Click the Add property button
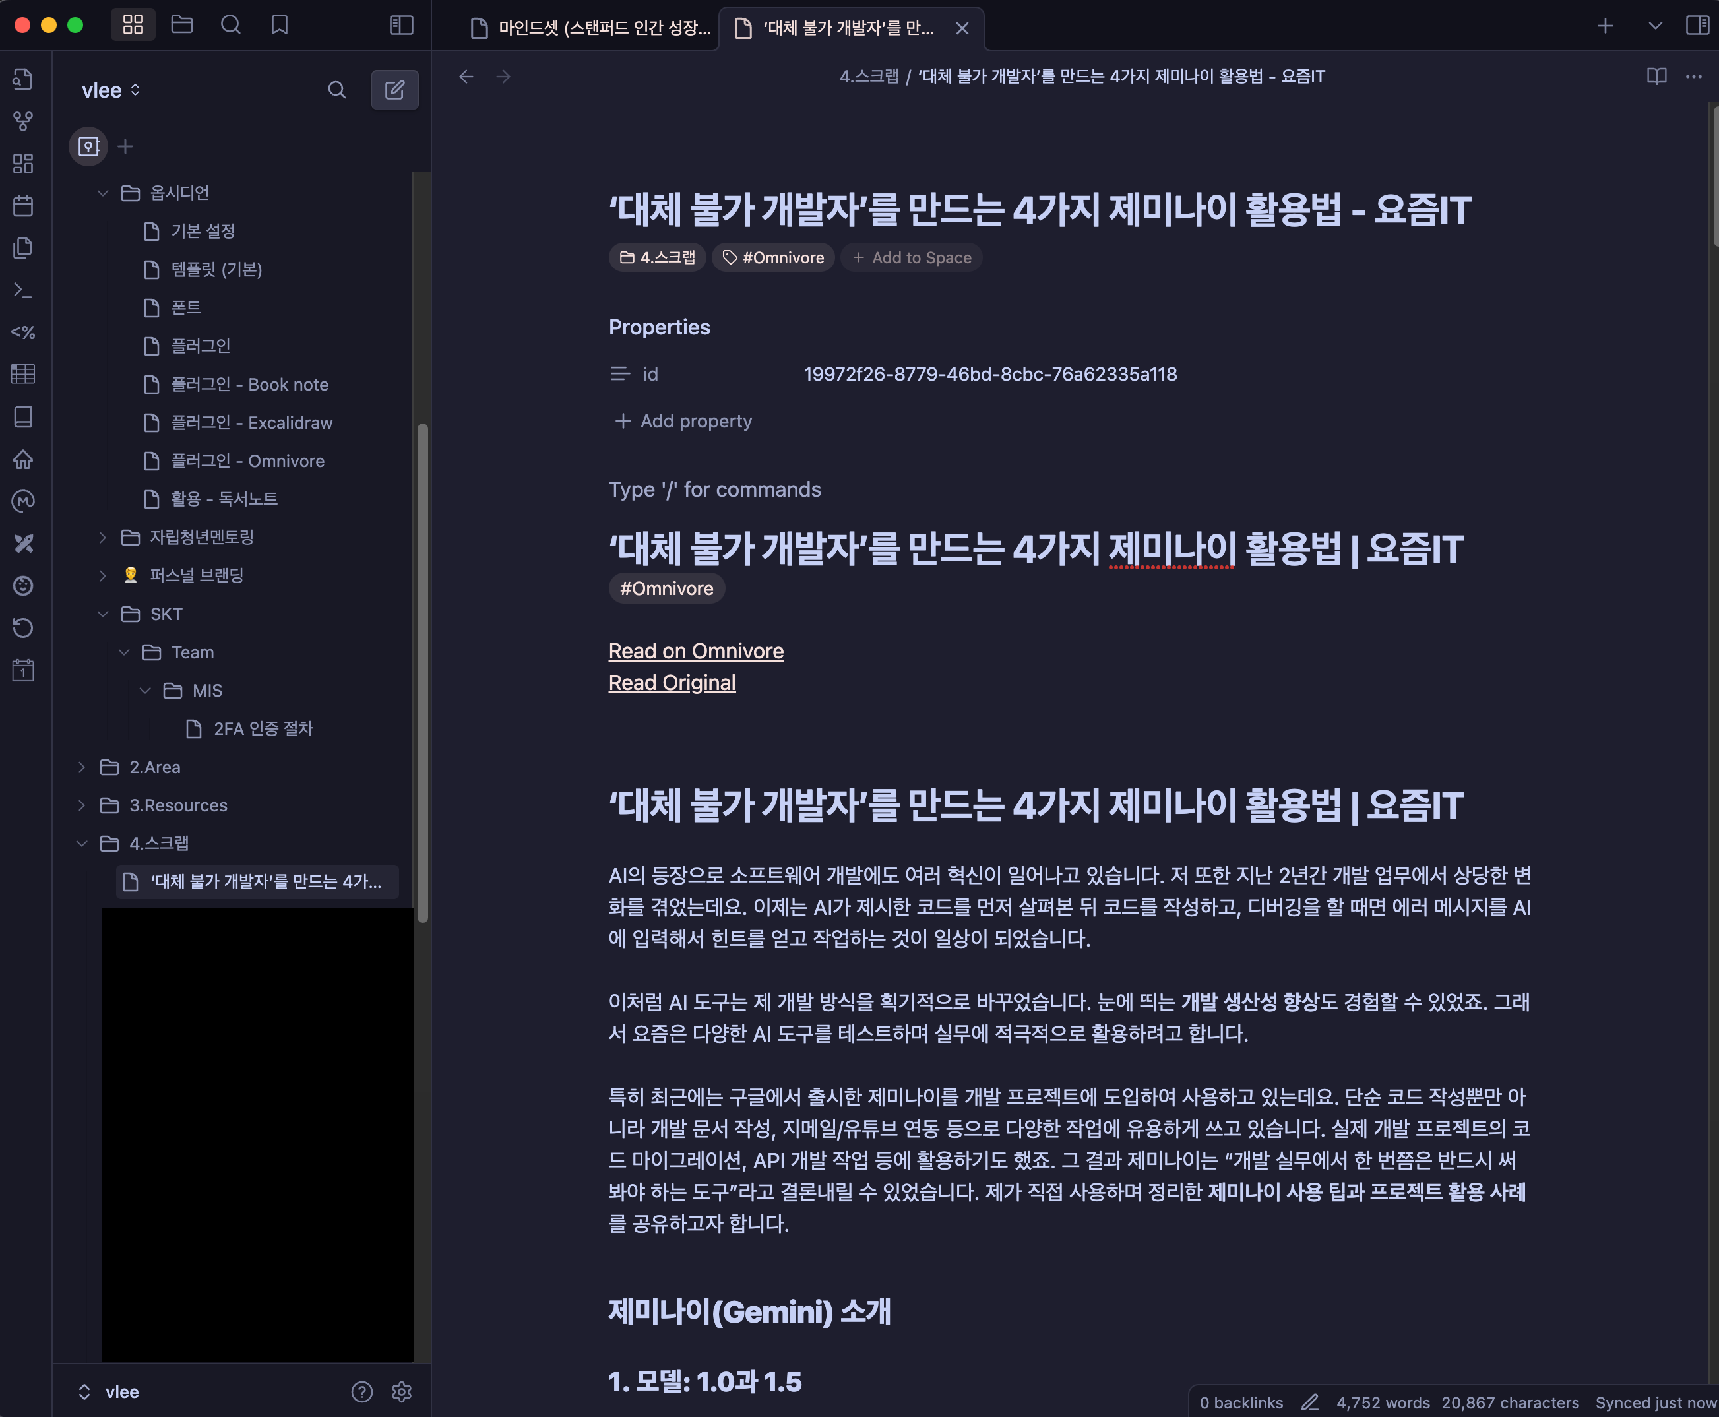 click(x=683, y=421)
